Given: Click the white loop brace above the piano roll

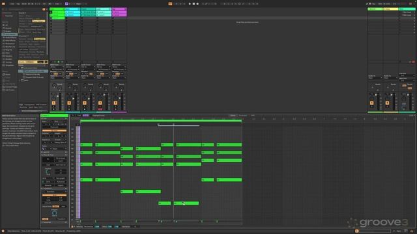Looking at the screenshot, I should (x=179, y=125).
